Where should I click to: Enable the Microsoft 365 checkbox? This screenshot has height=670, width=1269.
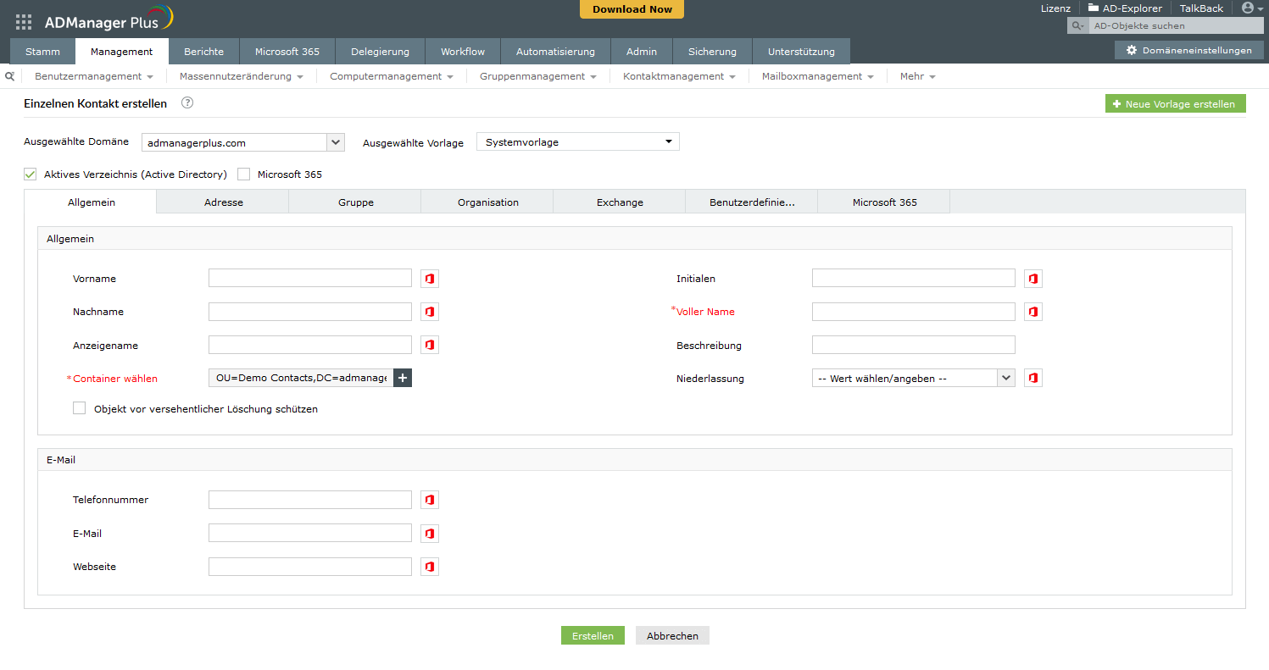(x=244, y=174)
